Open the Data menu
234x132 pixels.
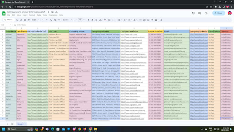pos(39,15)
